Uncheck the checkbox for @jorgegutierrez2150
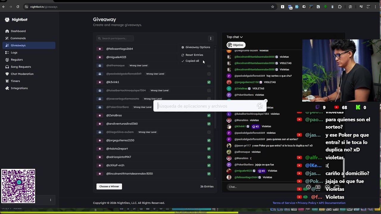381x214 pixels. point(209,140)
